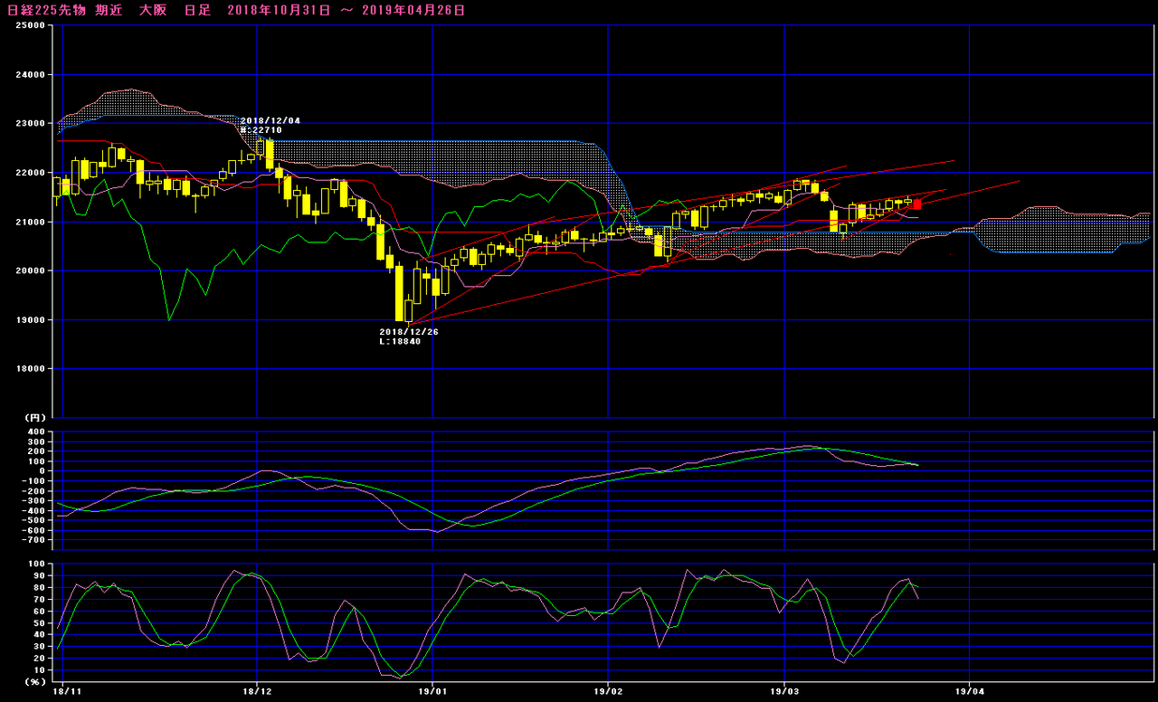Click the '19/03' date axis label

783,690
